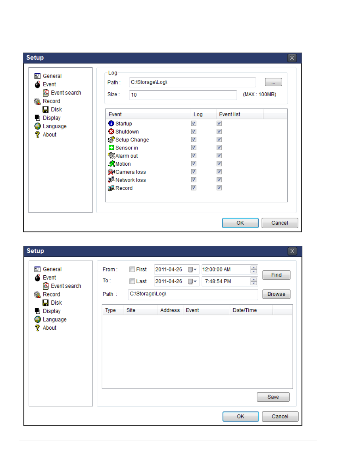The image size is (337, 476).
Task: Click the Record event row icon
Action: tap(111, 188)
